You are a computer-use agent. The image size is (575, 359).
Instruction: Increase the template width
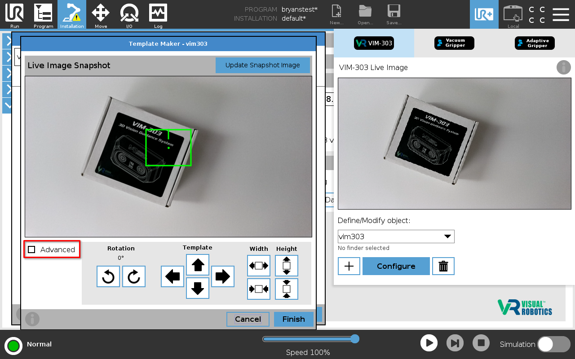point(259,266)
